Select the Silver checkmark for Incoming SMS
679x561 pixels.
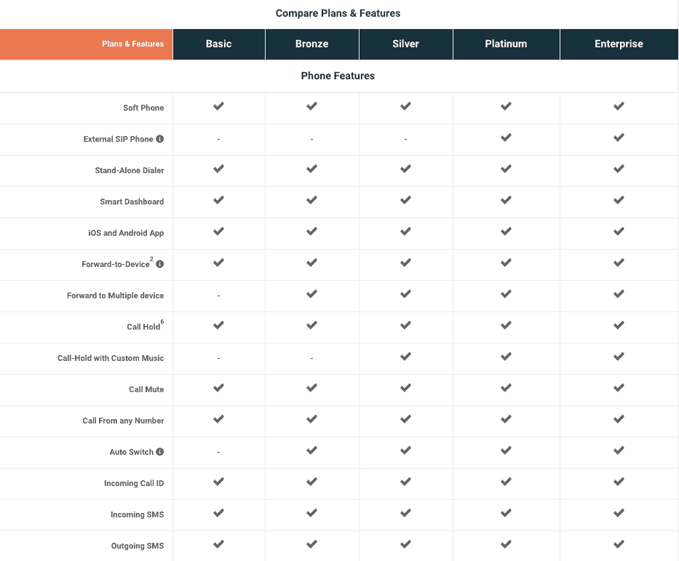click(x=405, y=512)
